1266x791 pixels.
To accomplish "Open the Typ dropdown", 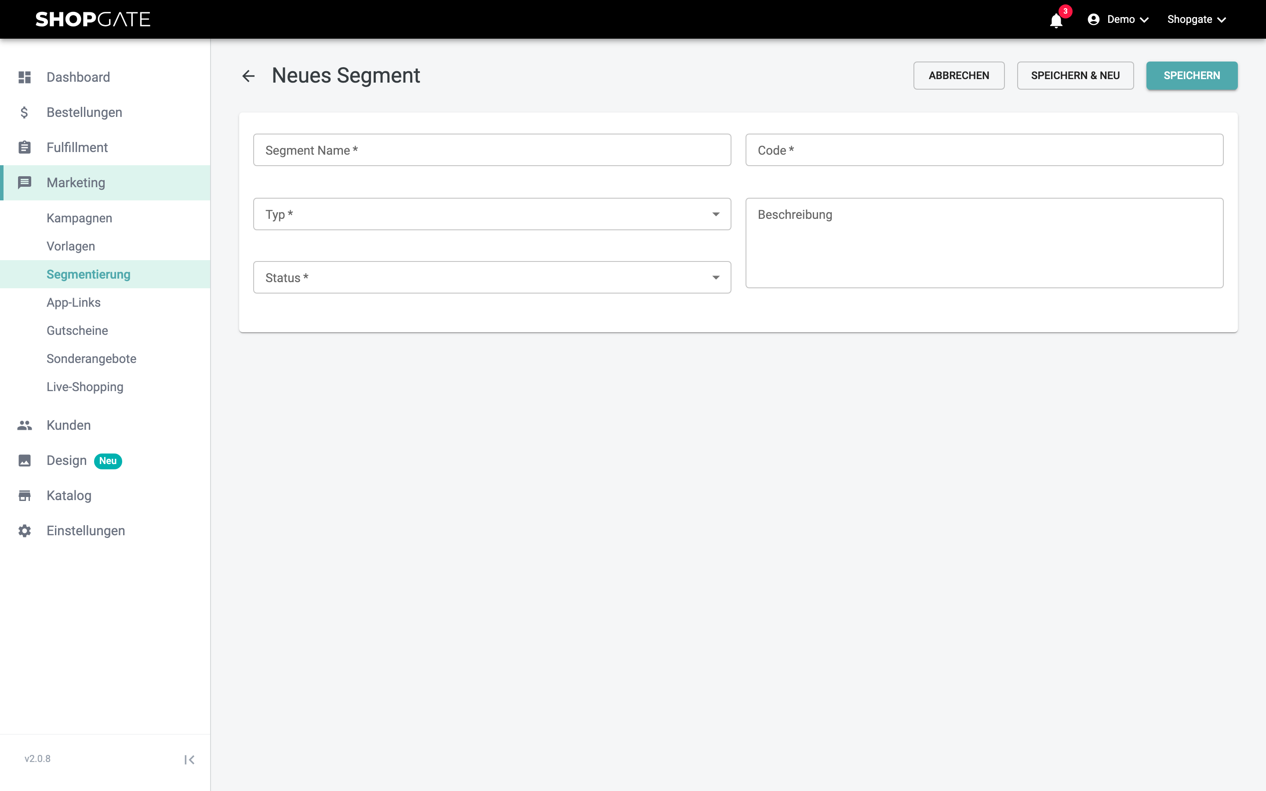I will point(492,214).
